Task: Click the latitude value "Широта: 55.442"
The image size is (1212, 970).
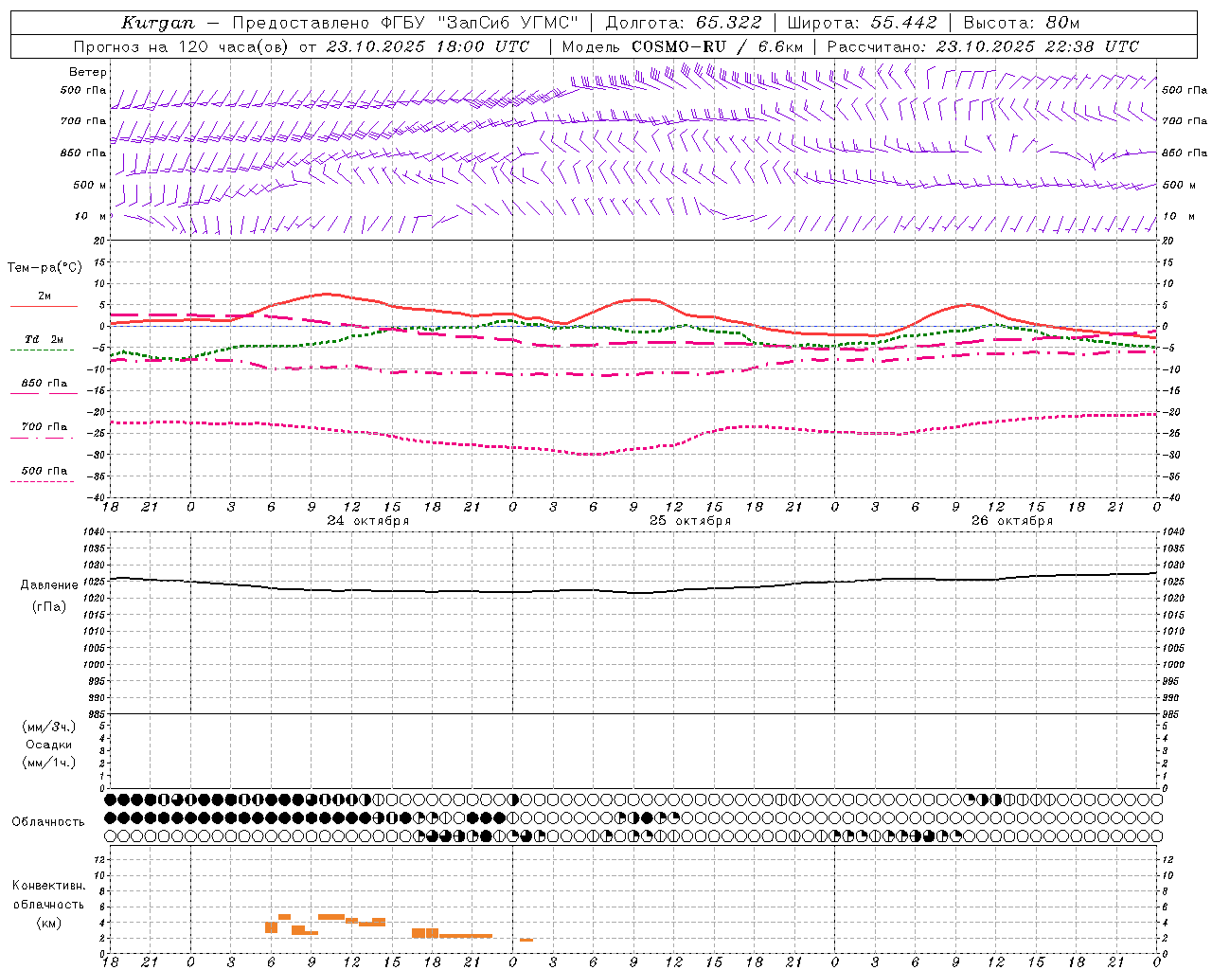Action: coord(862,23)
